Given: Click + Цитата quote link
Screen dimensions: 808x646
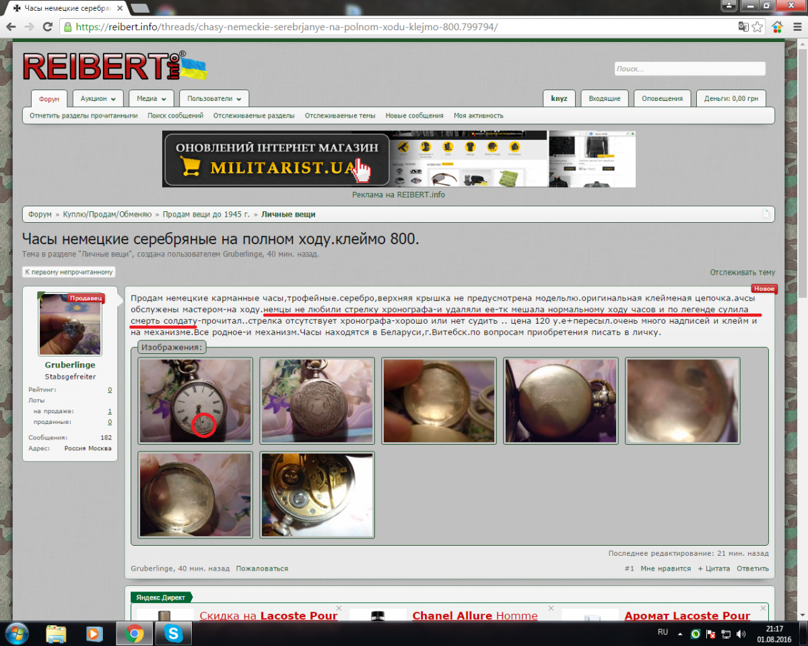Looking at the screenshot, I should [x=714, y=569].
